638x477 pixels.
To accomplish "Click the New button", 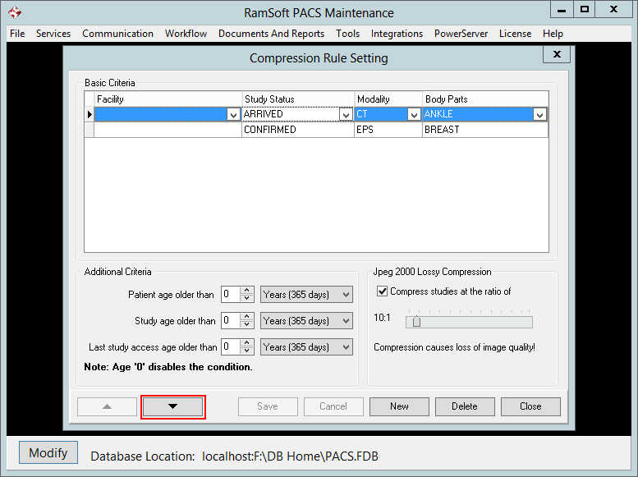I will tap(399, 406).
